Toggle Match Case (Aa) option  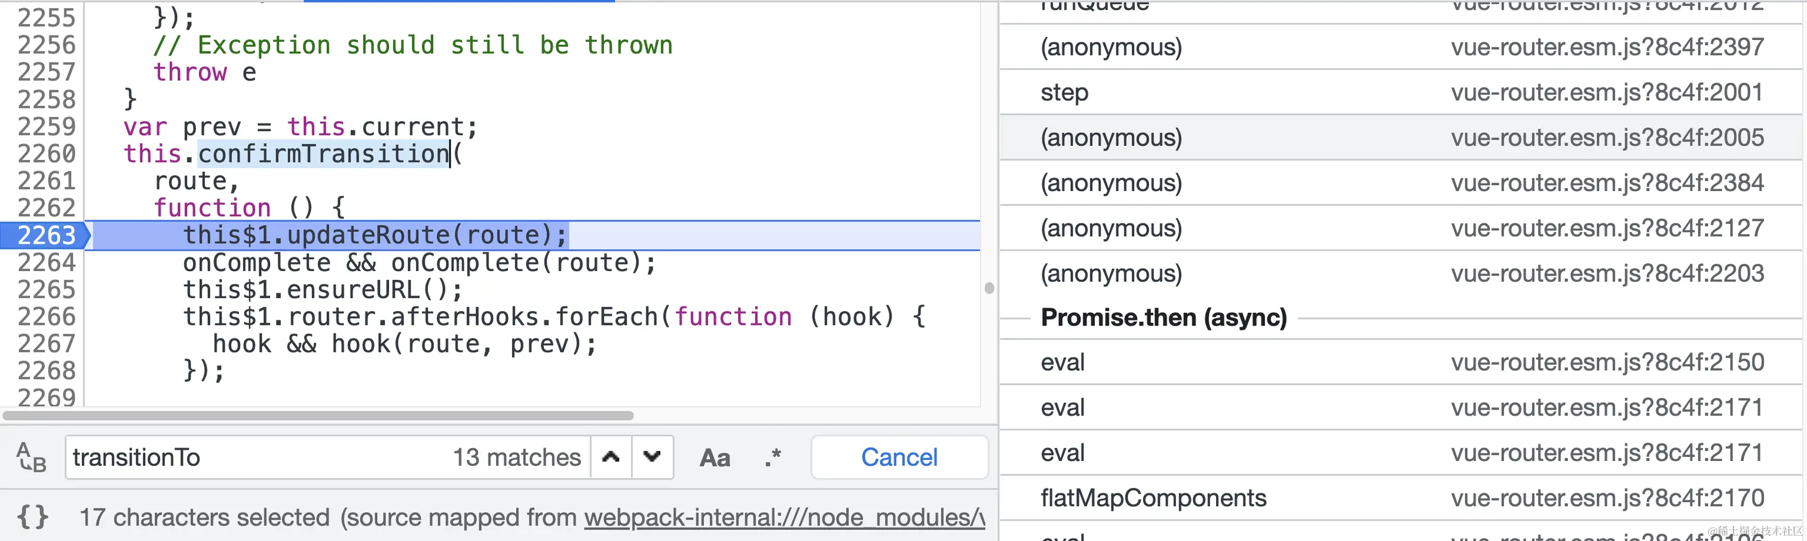point(714,457)
